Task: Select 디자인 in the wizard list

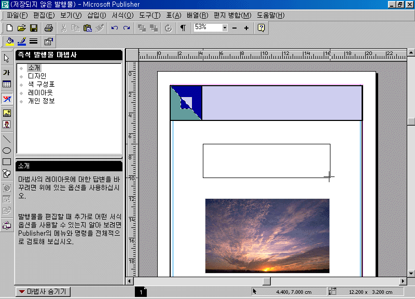Action: click(37, 76)
